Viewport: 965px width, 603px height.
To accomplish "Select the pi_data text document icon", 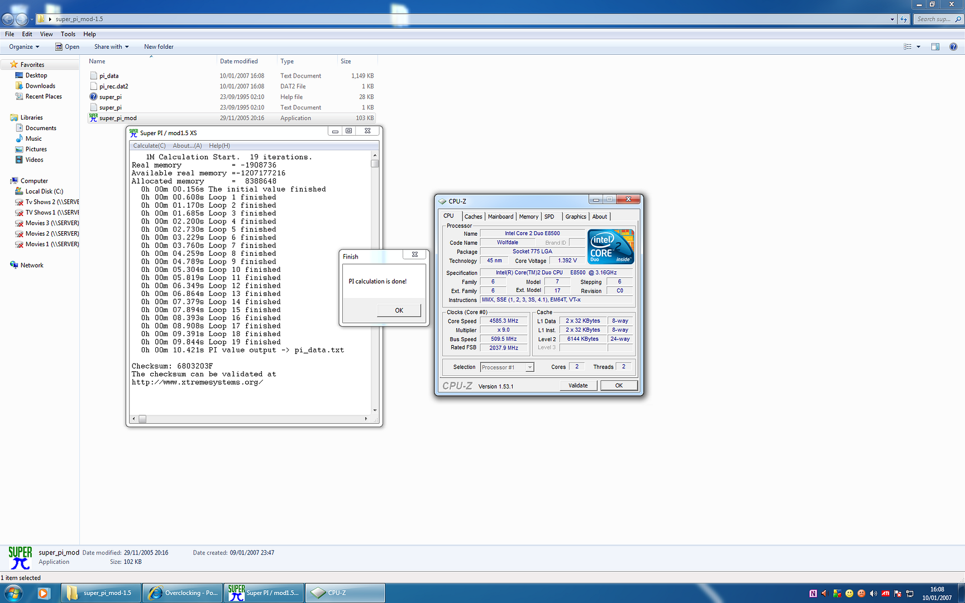I will click(93, 75).
